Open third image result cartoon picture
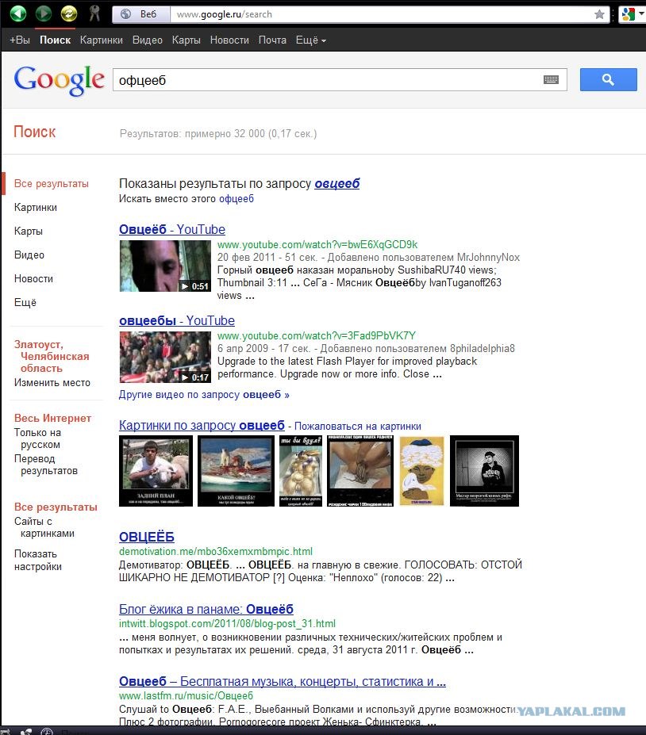Viewport: 646px width, 735px height. coord(301,471)
